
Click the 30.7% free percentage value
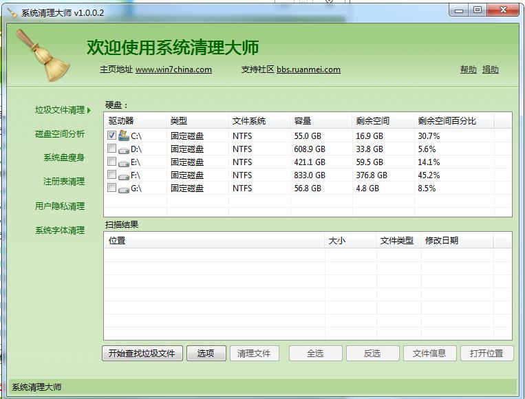(429, 136)
